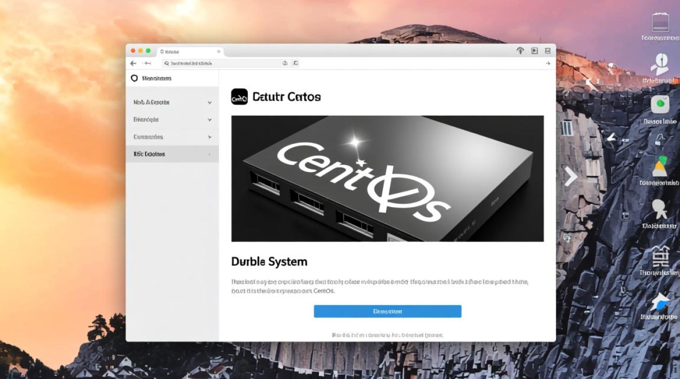Image resolution: width=680 pixels, height=379 pixels.
Task: Click the large white chevron arrow on the desktop
Action: click(571, 176)
